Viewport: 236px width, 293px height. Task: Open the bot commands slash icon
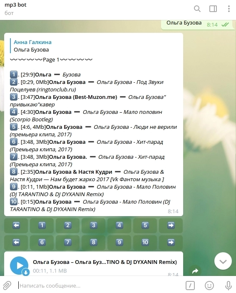(190, 286)
